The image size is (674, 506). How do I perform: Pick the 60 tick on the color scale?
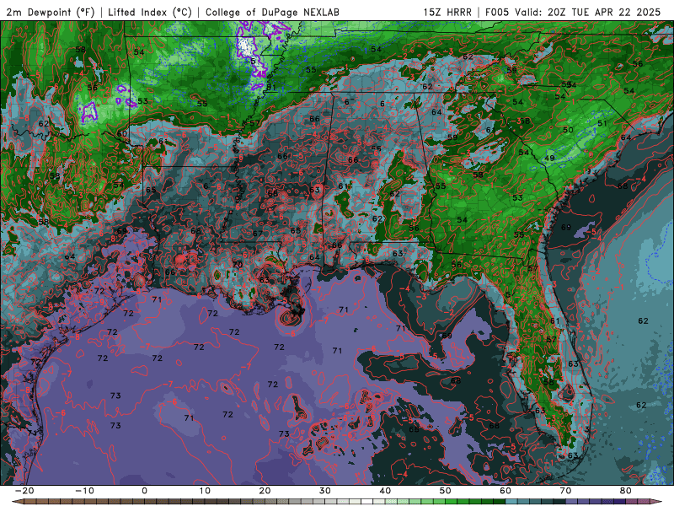[505, 491]
